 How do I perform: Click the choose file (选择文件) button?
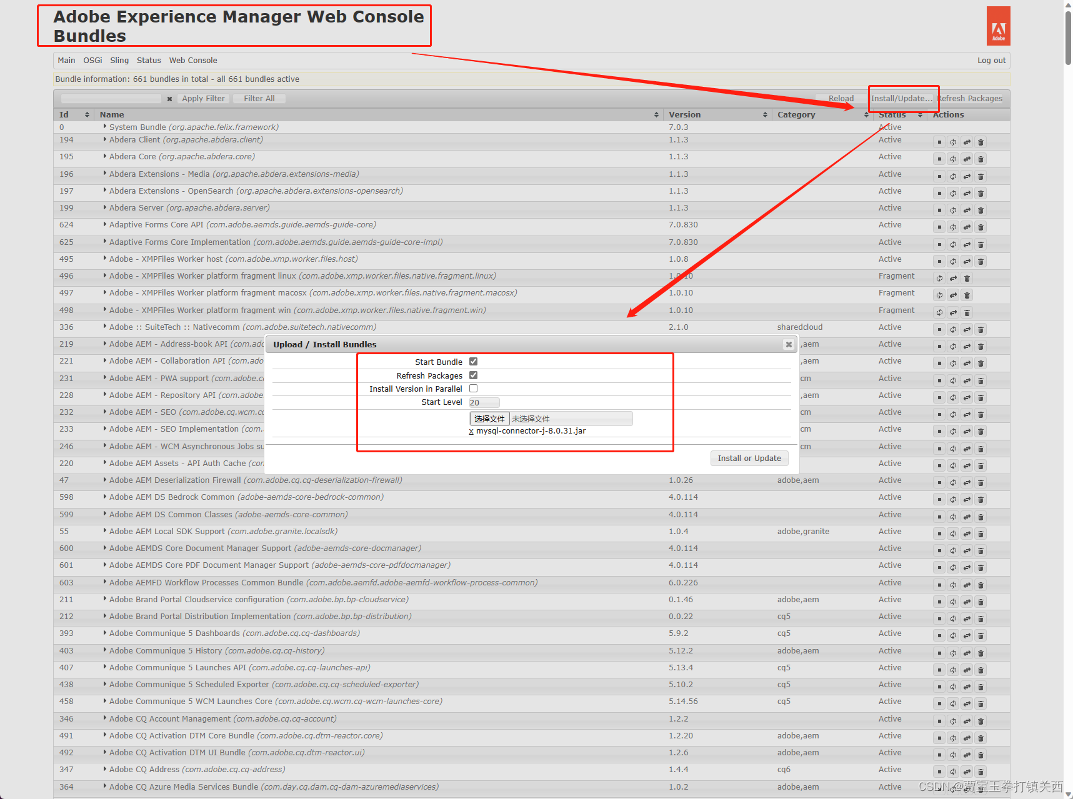(489, 419)
